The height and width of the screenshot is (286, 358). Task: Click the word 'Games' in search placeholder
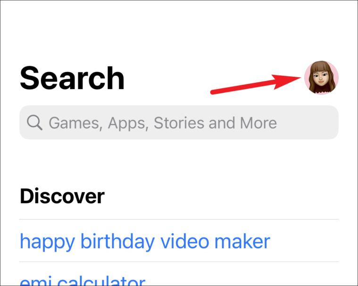(x=75, y=123)
